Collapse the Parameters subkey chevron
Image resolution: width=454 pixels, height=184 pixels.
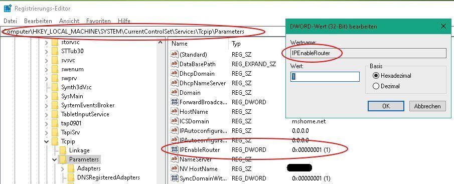coord(55,159)
